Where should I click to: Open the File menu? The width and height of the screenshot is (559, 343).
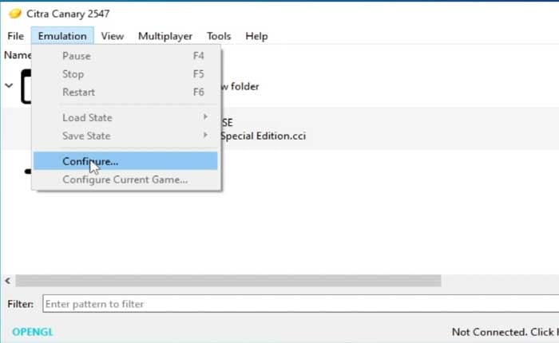(x=15, y=36)
